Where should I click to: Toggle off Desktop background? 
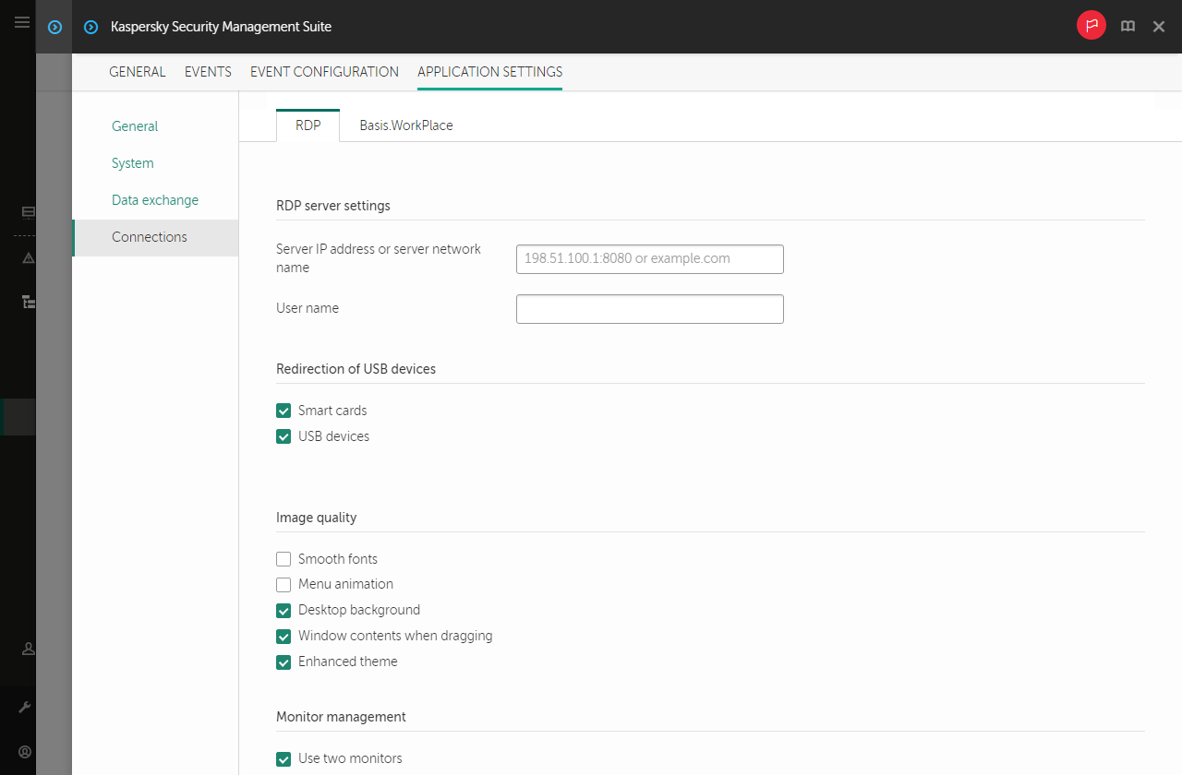283,610
